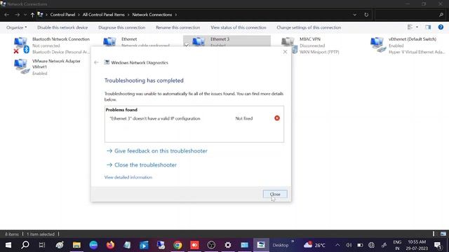
Task: Click All Control Panel Items breadcrumb
Action: tap(104, 15)
